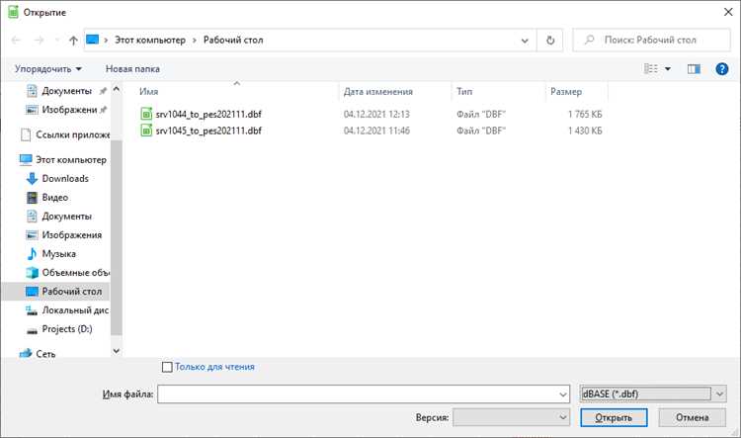Open Объемные объекты in sidebar

[x=67, y=273]
